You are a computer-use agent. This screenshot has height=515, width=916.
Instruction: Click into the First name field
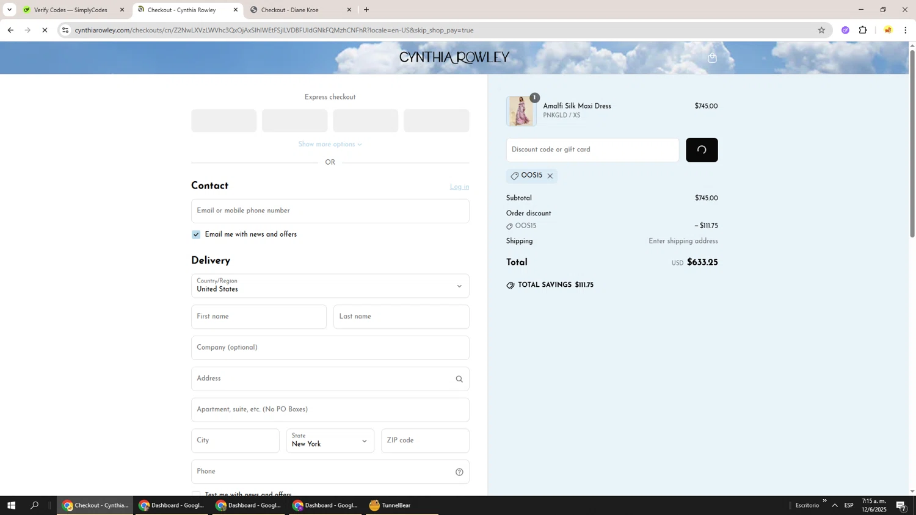259,317
